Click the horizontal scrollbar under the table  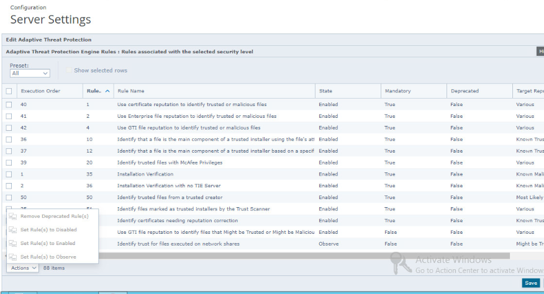[x=304, y=256]
